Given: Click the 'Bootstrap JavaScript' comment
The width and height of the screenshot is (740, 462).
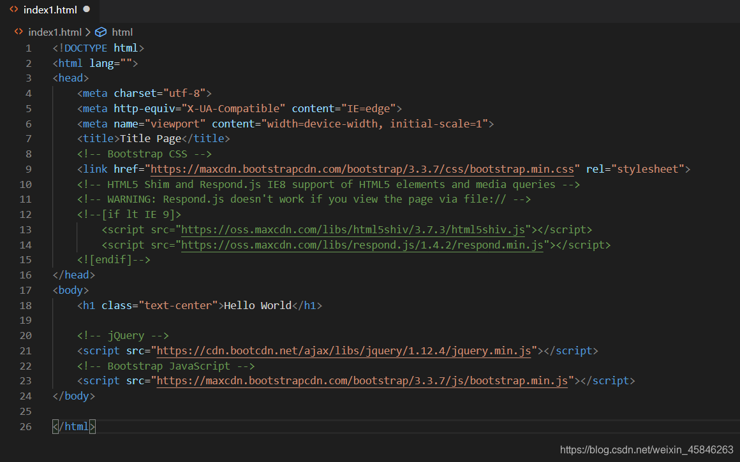Looking at the screenshot, I should [x=166, y=366].
